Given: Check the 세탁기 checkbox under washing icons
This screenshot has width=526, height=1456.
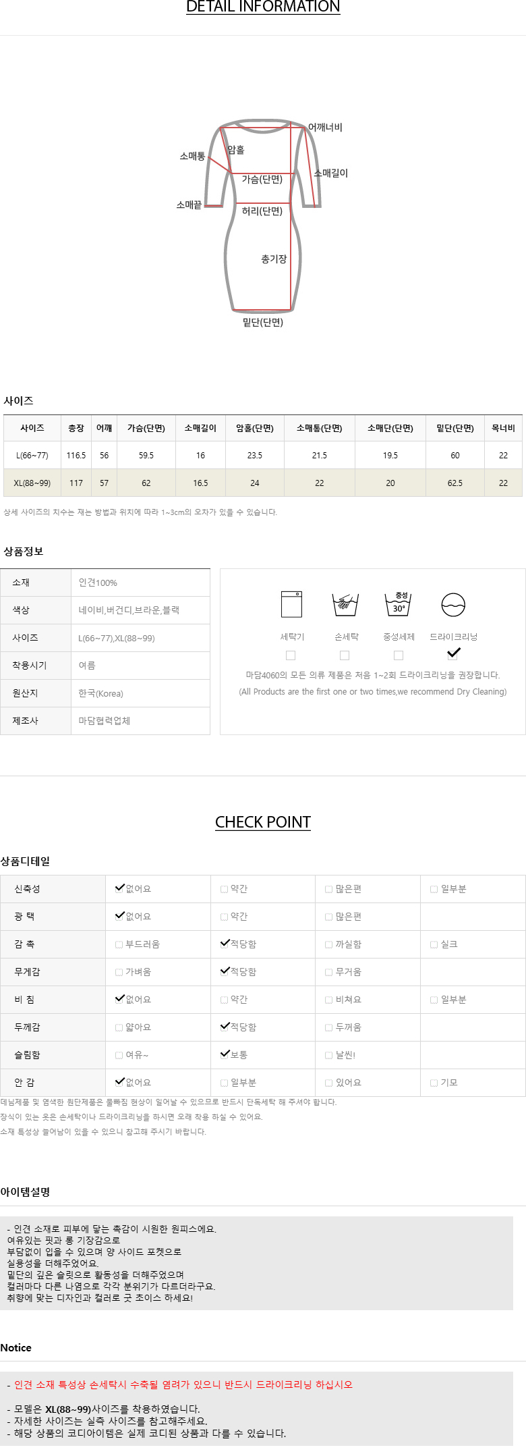Looking at the screenshot, I should 291,655.
